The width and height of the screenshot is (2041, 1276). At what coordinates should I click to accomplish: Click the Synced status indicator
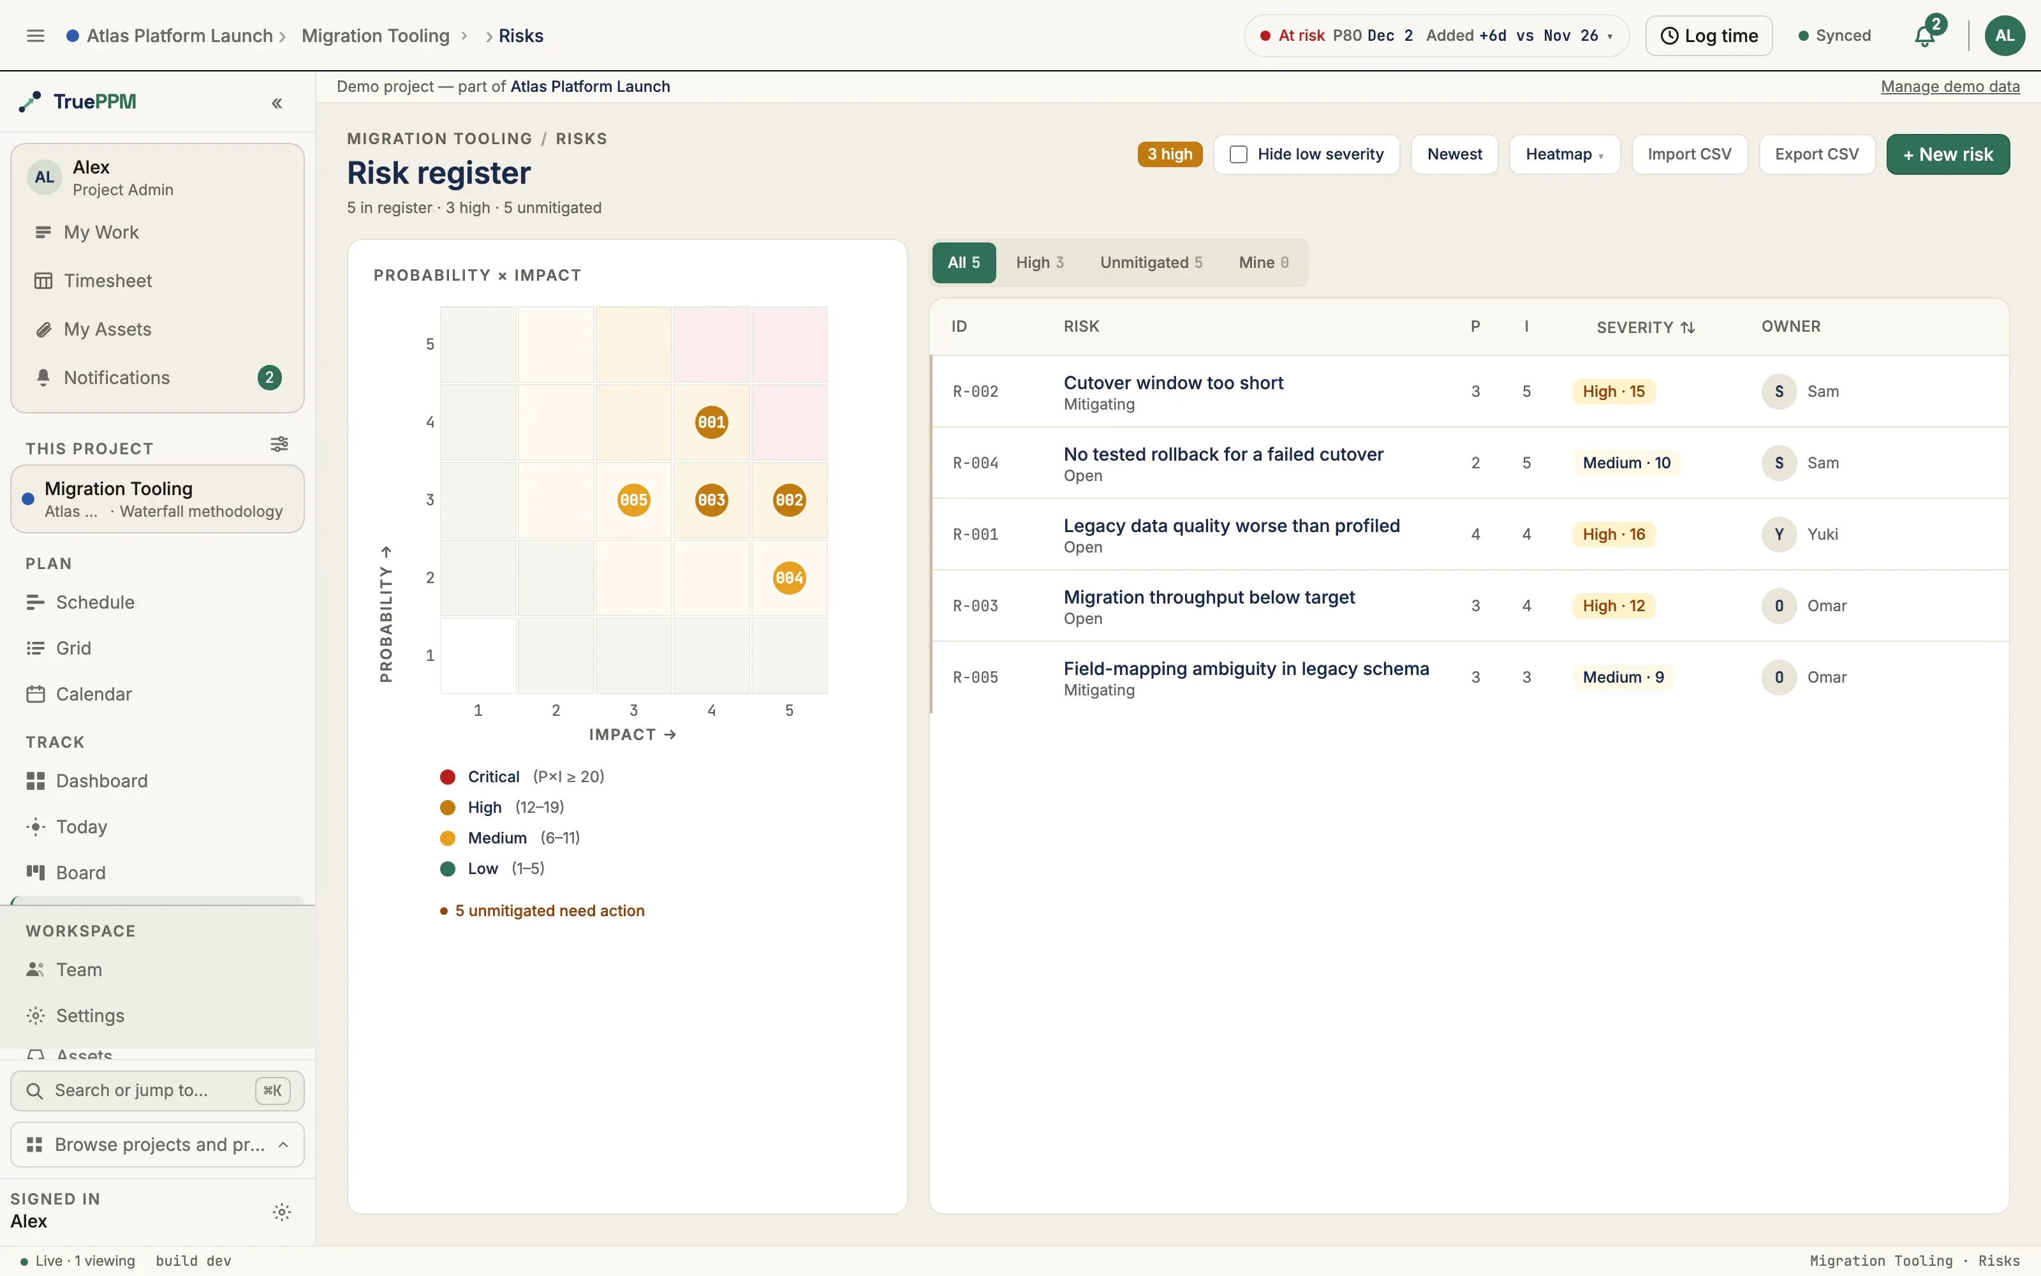(1834, 36)
